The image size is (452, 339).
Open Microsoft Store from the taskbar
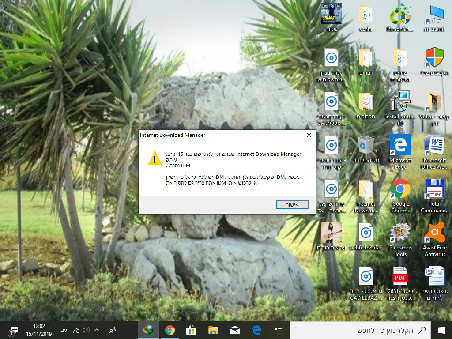191,330
